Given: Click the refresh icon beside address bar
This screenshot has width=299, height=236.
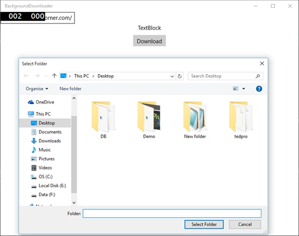Looking at the screenshot, I should tap(180, 76).
